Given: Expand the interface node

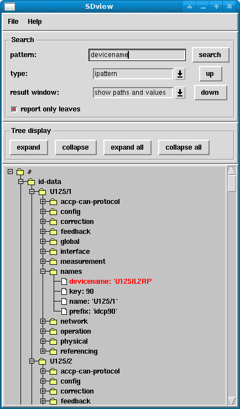Looking at the screenshot, I should (x=43, y=252).
